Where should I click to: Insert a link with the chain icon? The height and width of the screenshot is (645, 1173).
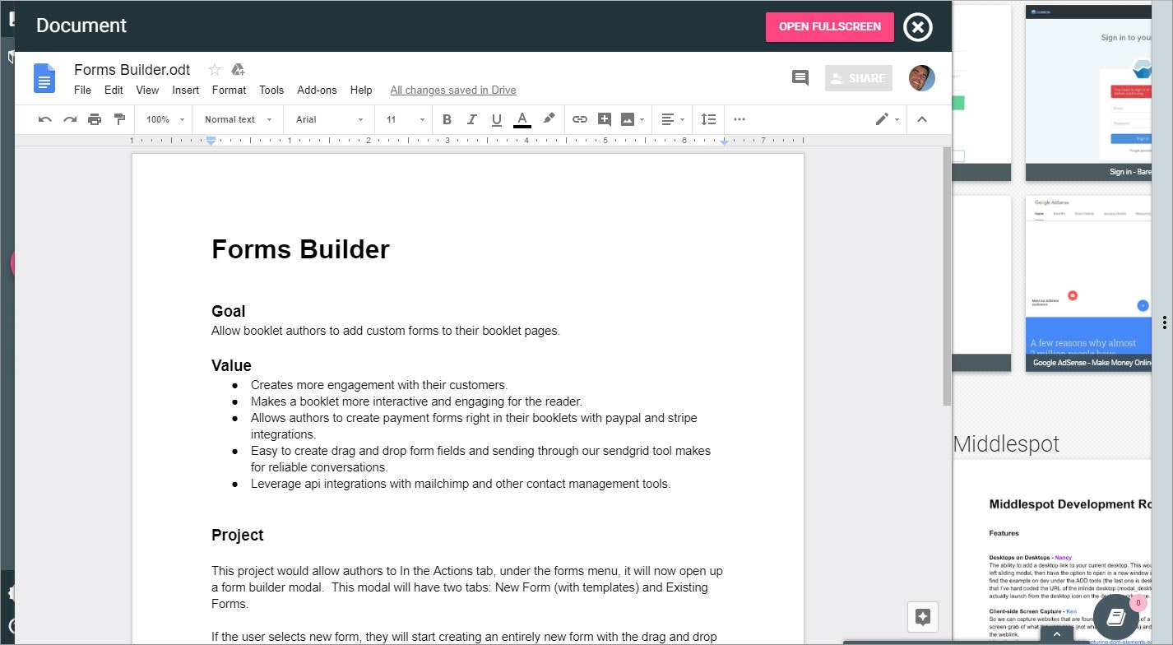(x=580, y=119)
